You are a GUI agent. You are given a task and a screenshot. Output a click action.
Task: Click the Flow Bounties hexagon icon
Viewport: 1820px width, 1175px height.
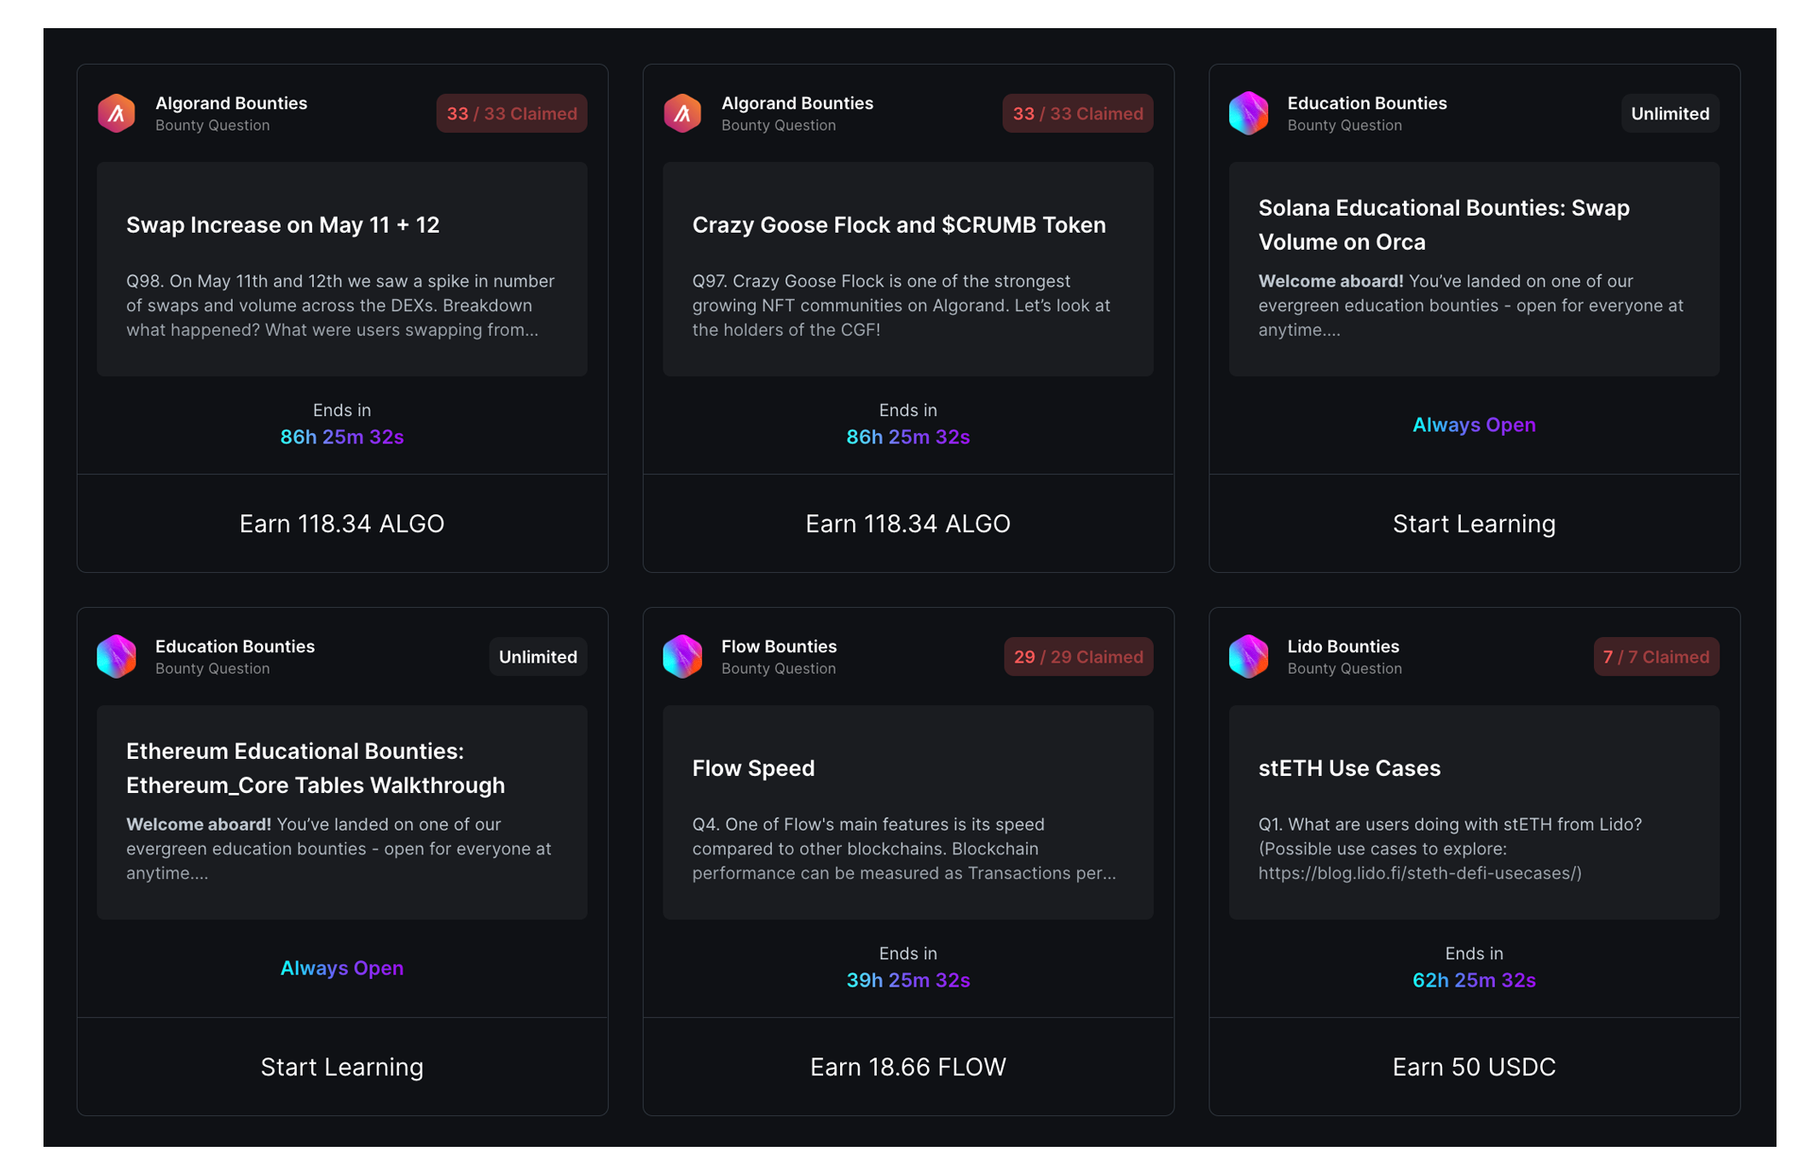point(682,657)
